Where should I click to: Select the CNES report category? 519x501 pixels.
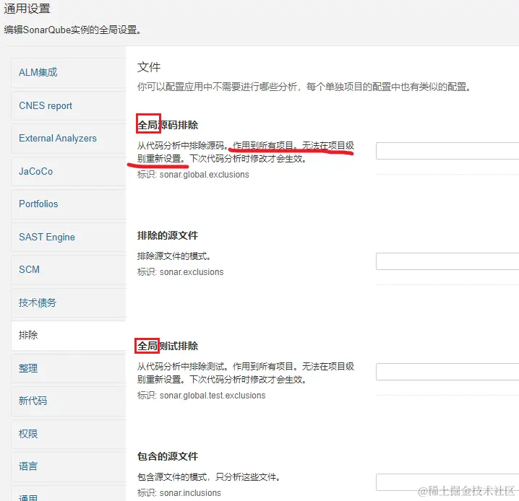69,105
